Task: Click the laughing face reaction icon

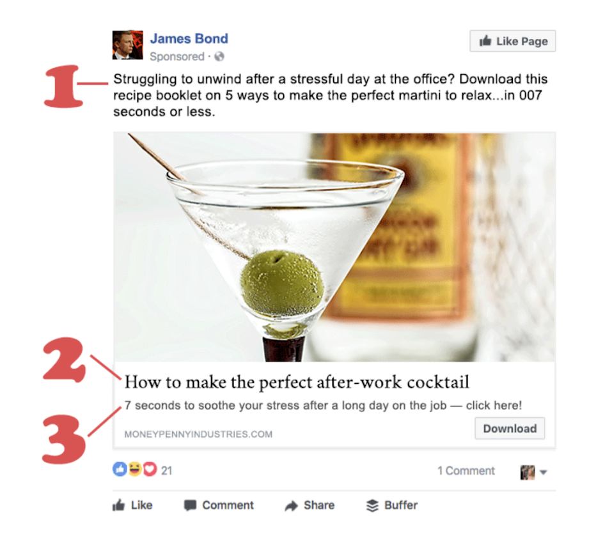Action: tap(134, 470)
